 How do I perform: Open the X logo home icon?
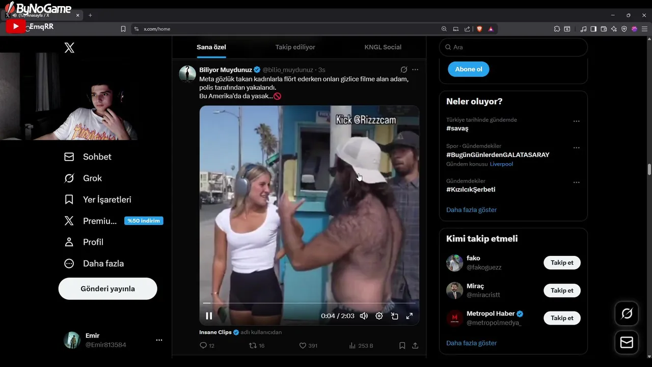69,48
